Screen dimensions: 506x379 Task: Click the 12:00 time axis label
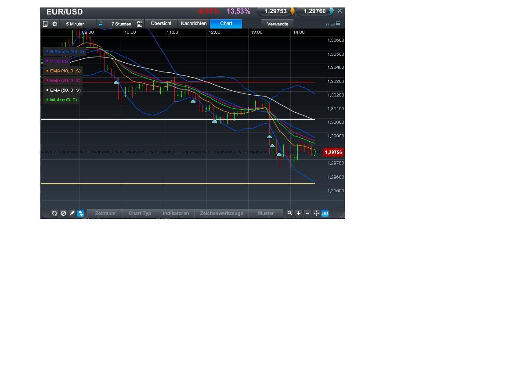coord(215,32)
